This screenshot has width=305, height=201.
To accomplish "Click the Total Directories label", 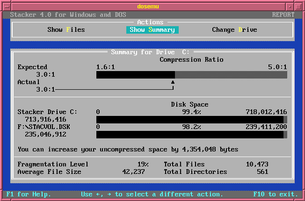I will [x=196, y=172].
